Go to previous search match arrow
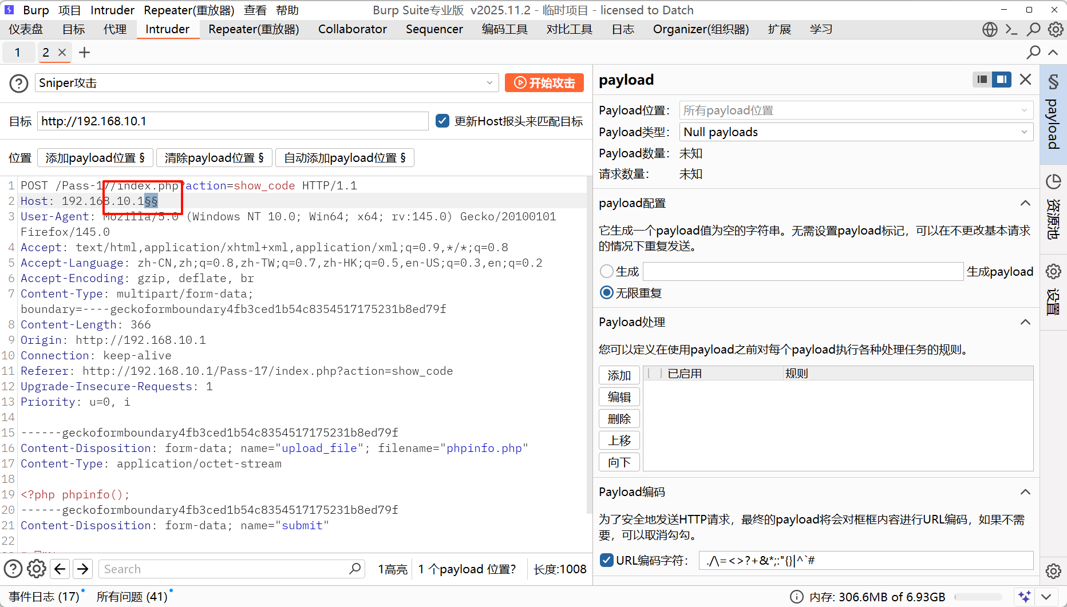The width and height of the screenshot is (1067, 607). 60,569
